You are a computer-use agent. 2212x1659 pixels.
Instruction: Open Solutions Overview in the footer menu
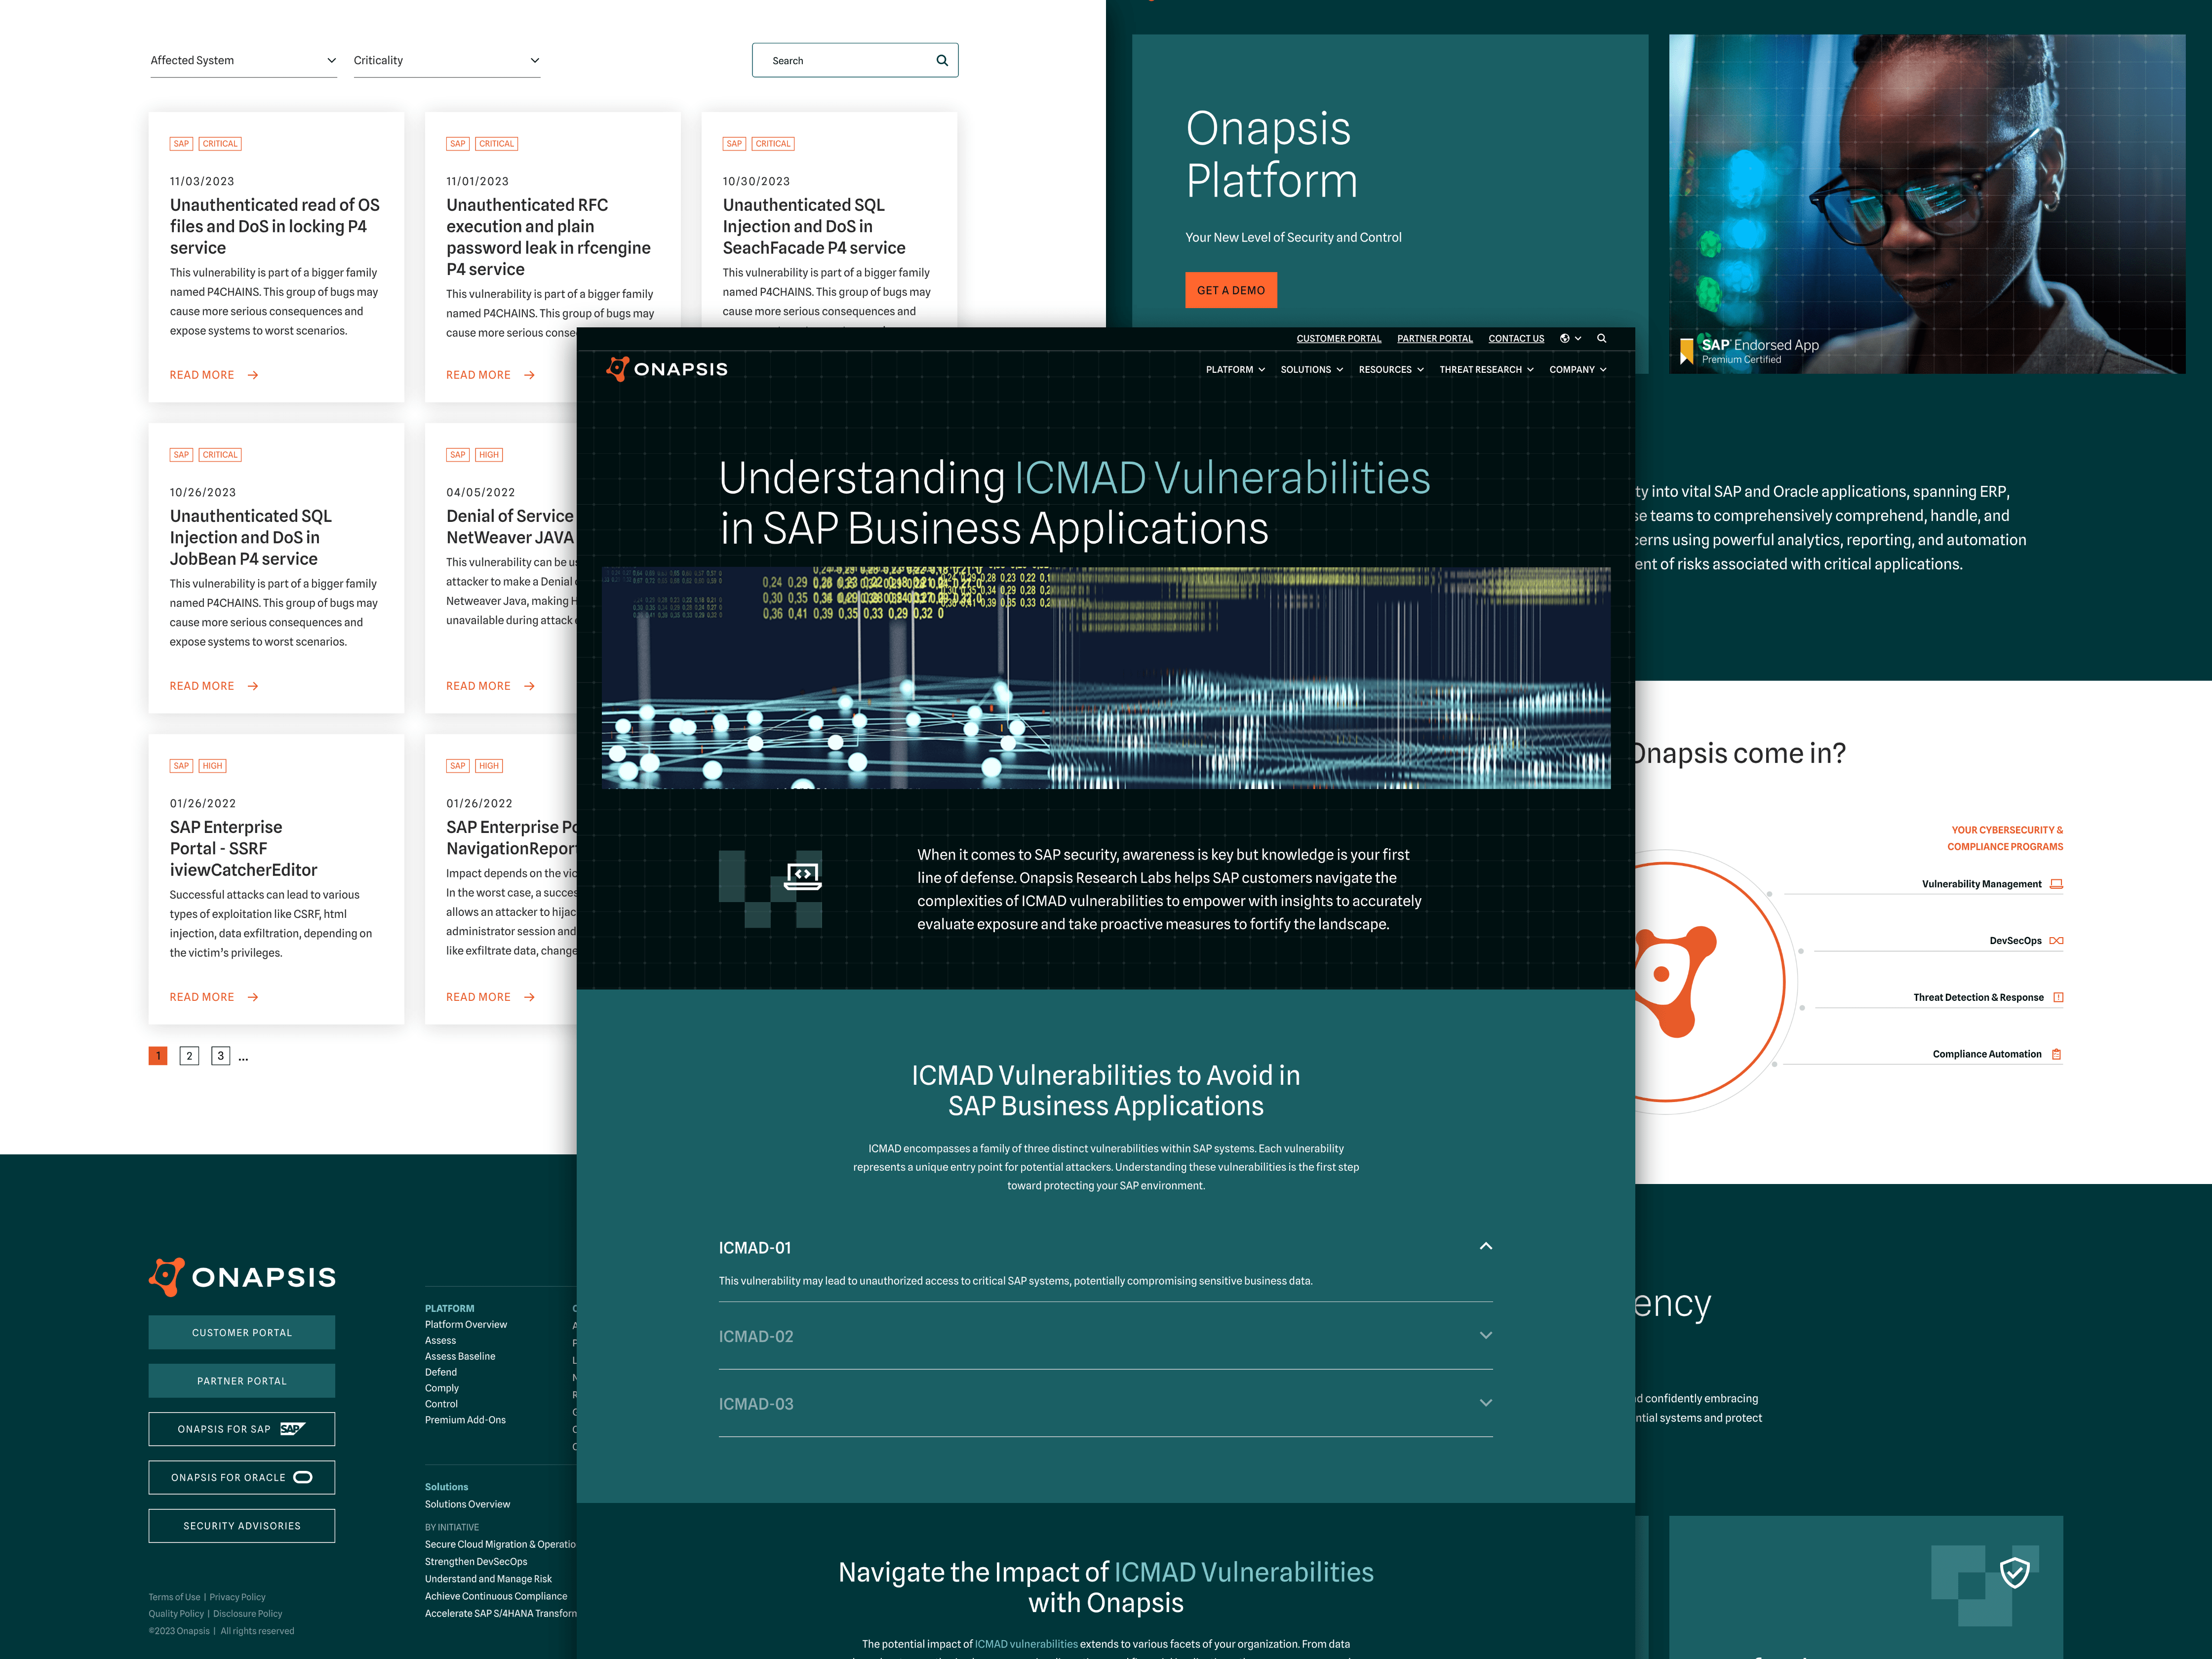point(467,1505)
